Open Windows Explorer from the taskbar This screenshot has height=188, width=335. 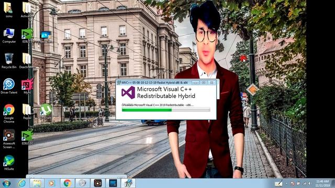pyautogui.click(x=37, y=183)
